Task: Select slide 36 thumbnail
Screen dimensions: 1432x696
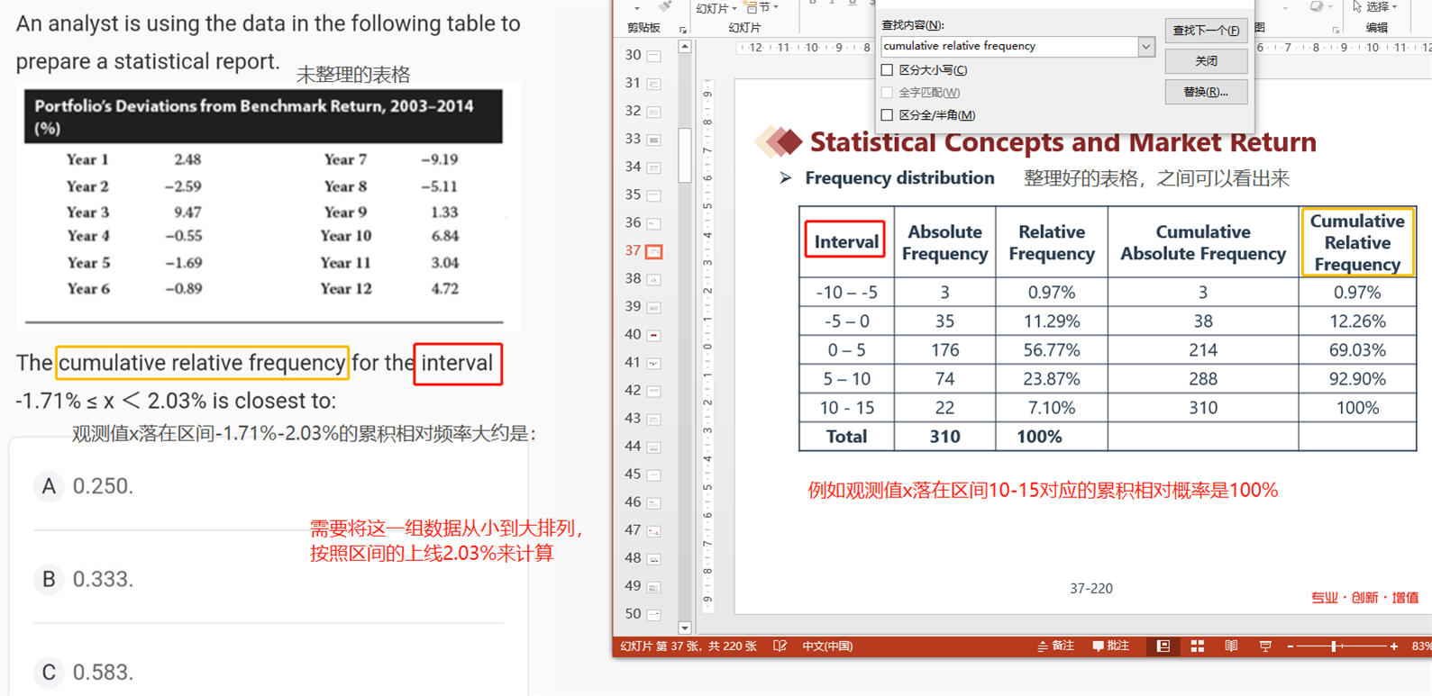Action: (654, 223)
